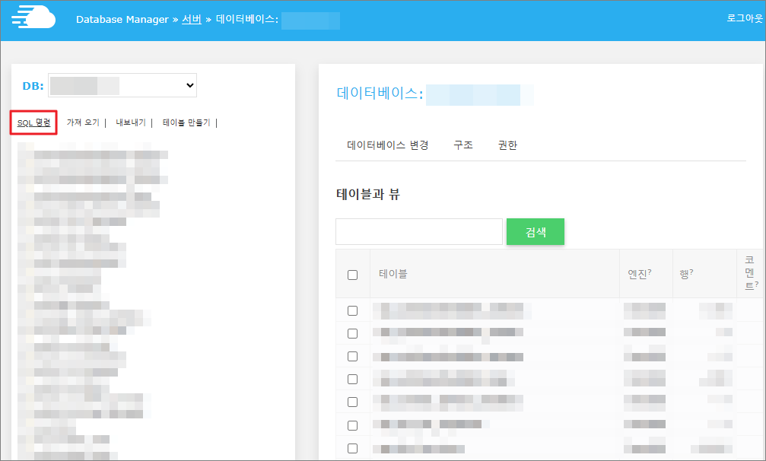Expand the DB selection dropdown
Image resolution: width=766 pixels, height=461 pixels.
[x=122, y=86]
